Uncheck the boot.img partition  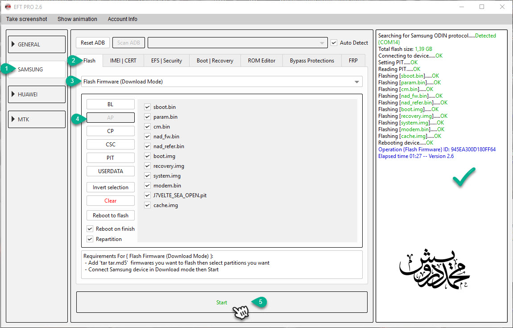click(147, 156)
